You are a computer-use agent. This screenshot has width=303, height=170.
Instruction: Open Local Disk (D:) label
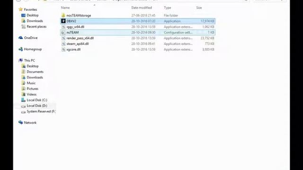click(37, 106)
